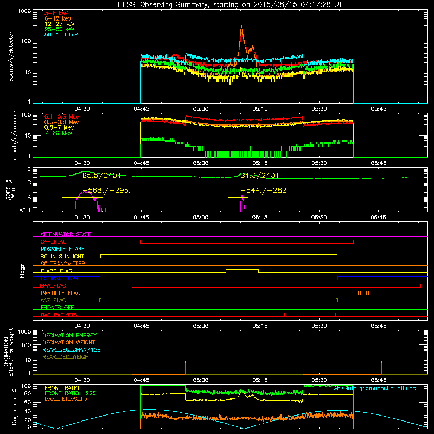The height and width of the screenshot is (434, 434).
Task: Click the DECIMATION ENERGY or weight axis label
Action: pyautogui.click(x=8, y=352)
